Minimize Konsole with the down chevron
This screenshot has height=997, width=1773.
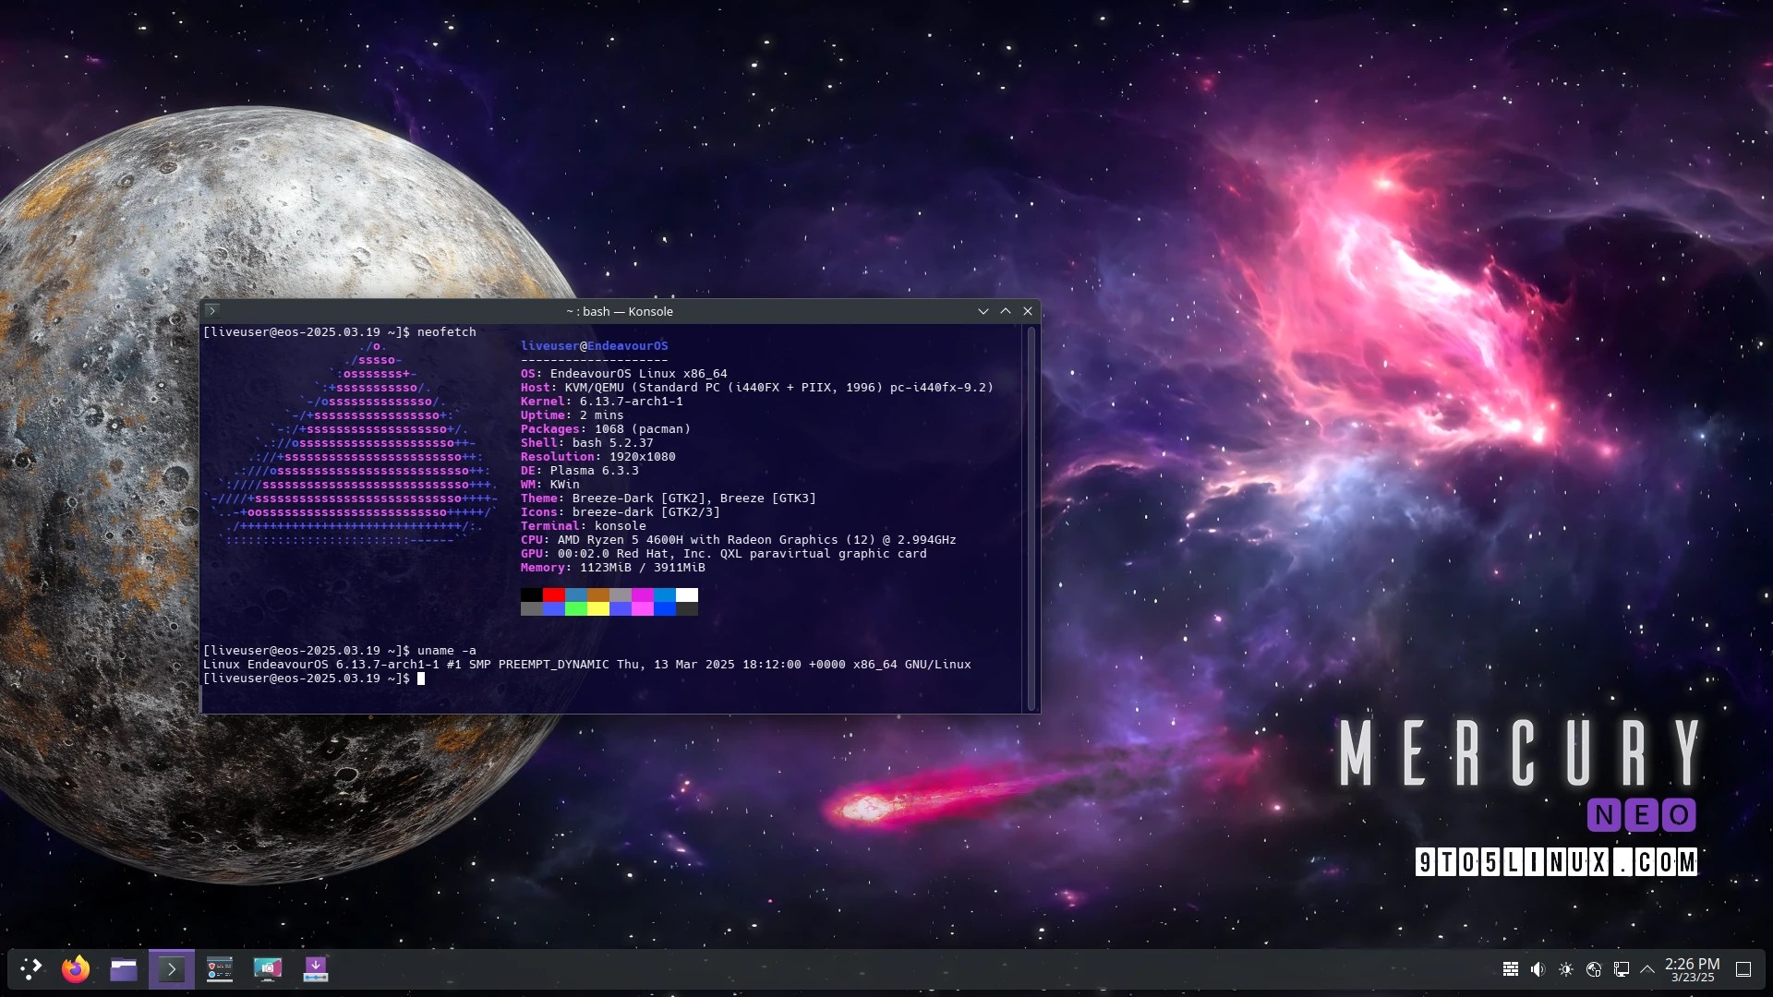[983, 311]
